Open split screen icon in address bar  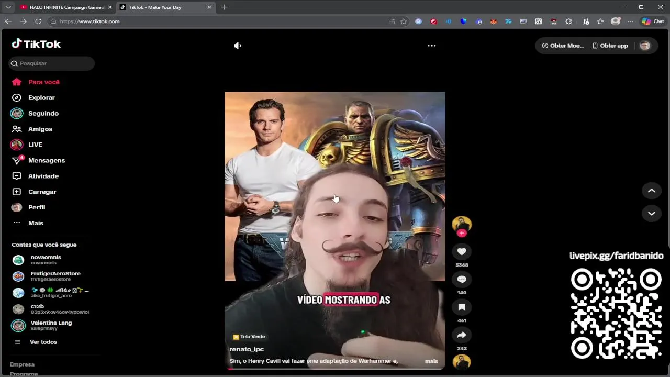[392, 21]
